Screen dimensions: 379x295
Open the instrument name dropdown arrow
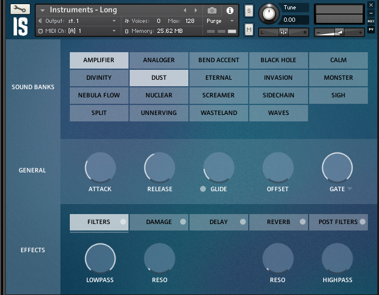point(43,11)
